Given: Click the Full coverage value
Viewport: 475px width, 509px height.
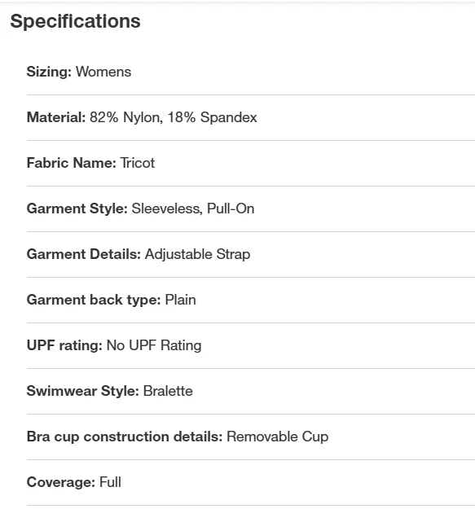Looking at the screenshot, I should (110, 482).
